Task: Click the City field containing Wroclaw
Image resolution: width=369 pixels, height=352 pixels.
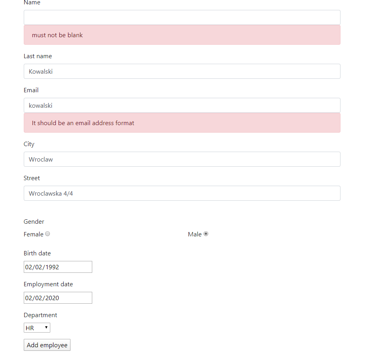Action: (182, 159)
